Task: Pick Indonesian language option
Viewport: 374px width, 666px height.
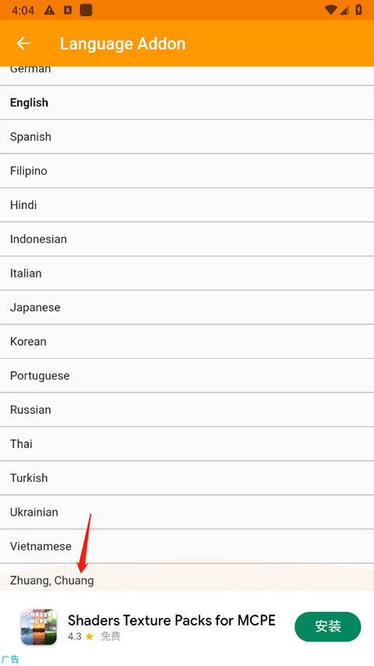Action: [x=187, y=239]
